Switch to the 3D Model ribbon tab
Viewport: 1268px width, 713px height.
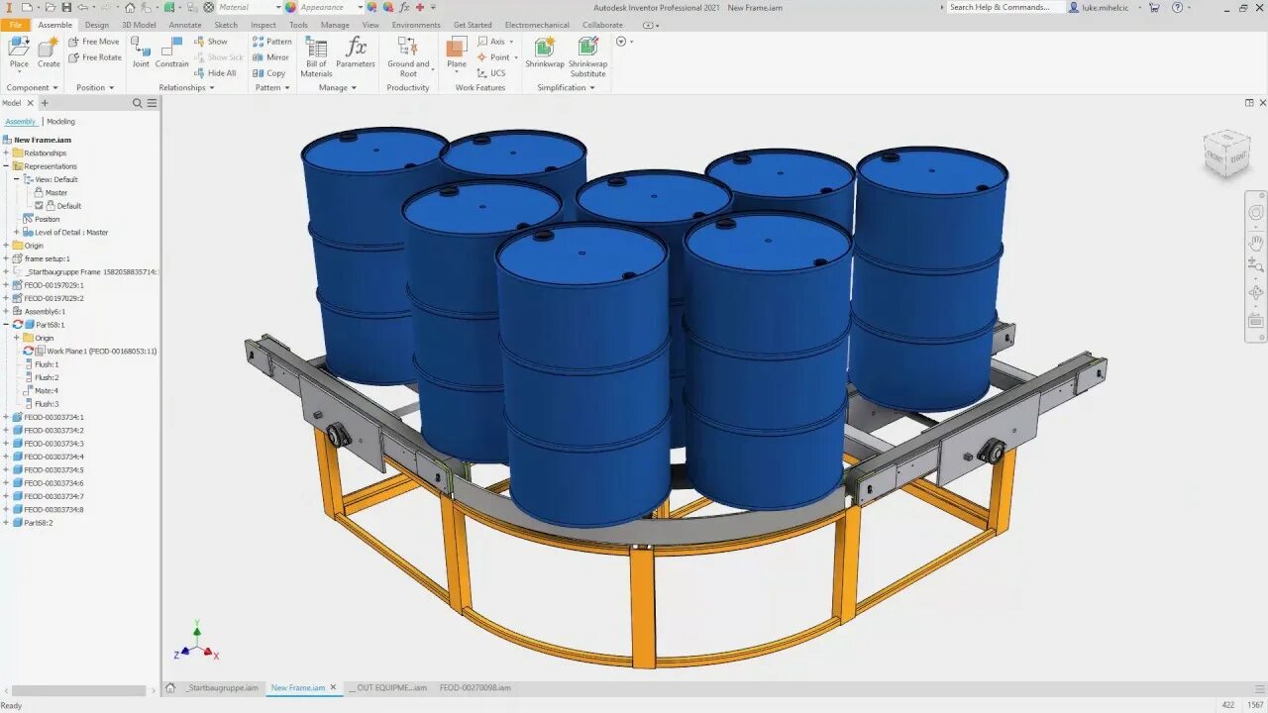[139, 25]
